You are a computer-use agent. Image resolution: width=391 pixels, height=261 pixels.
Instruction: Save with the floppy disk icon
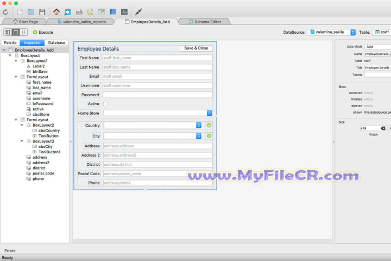point(42,12)
